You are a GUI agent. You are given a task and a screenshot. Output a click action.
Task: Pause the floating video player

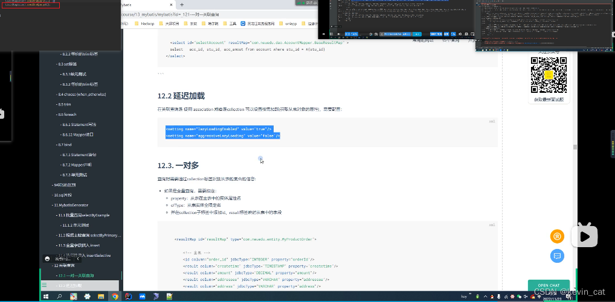tap(332, 34)
